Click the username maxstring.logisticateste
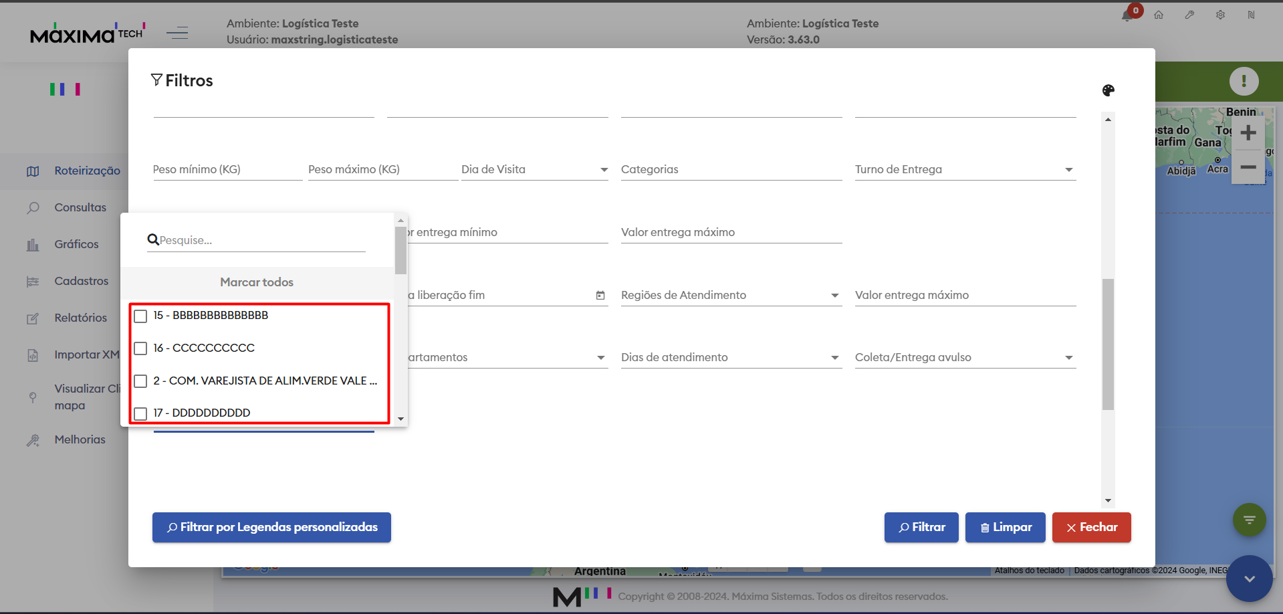Image resolution: width=1283 pixels, height=614 pixels. click(334, 40)
